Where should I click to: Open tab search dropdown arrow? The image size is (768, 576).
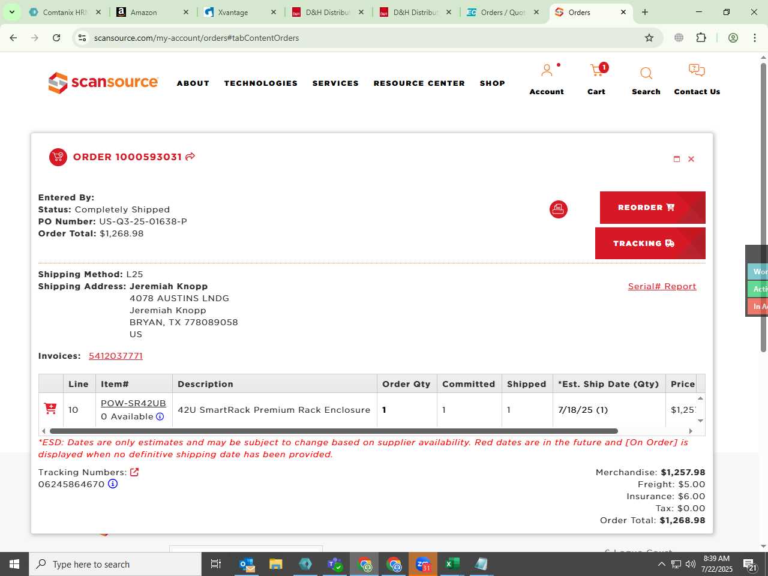click(x=11, y=12)
